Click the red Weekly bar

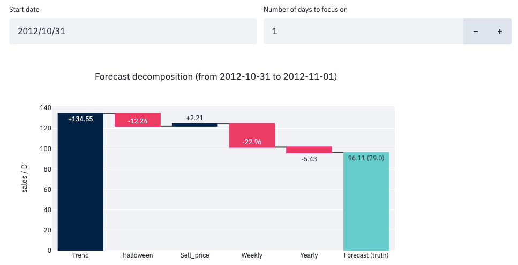[252, 135]
